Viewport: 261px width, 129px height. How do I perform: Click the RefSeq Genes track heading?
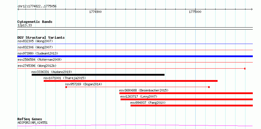[30, 119]
